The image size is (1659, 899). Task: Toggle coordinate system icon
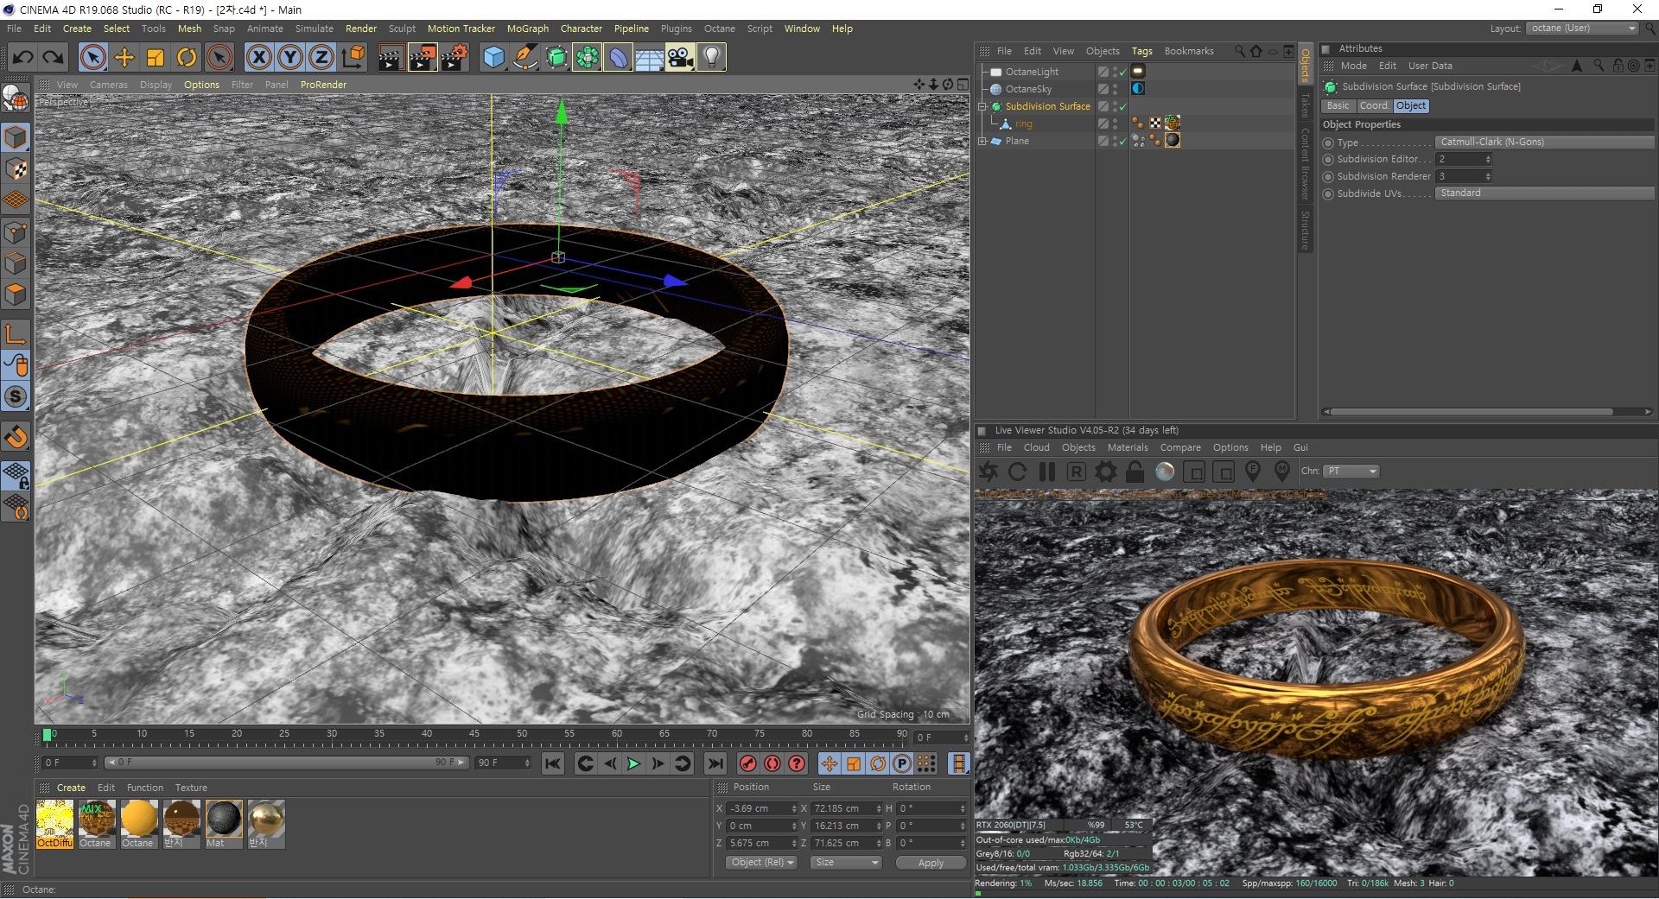click(x=353, y=58)
